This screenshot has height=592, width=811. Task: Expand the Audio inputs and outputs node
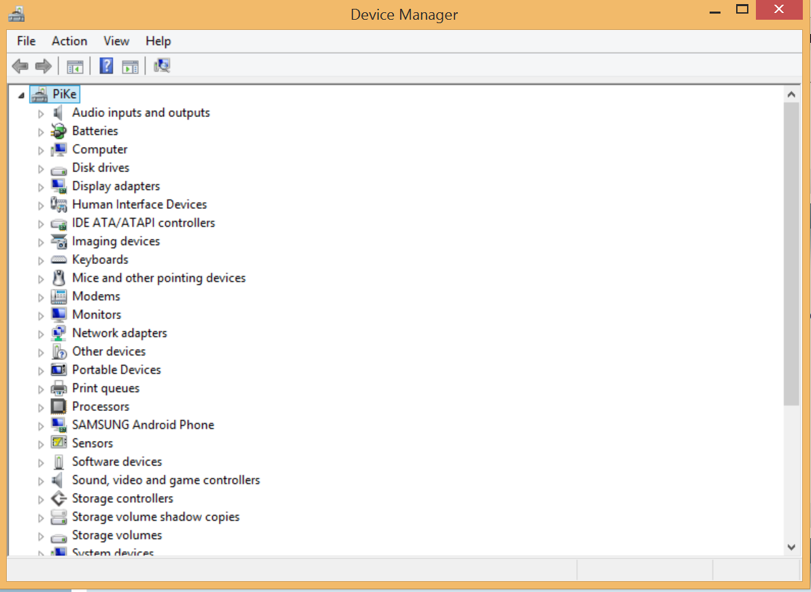41,114
